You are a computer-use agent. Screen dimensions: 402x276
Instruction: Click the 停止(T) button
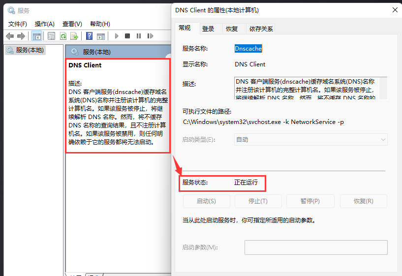pyautogui.click(x=258, y=201)
